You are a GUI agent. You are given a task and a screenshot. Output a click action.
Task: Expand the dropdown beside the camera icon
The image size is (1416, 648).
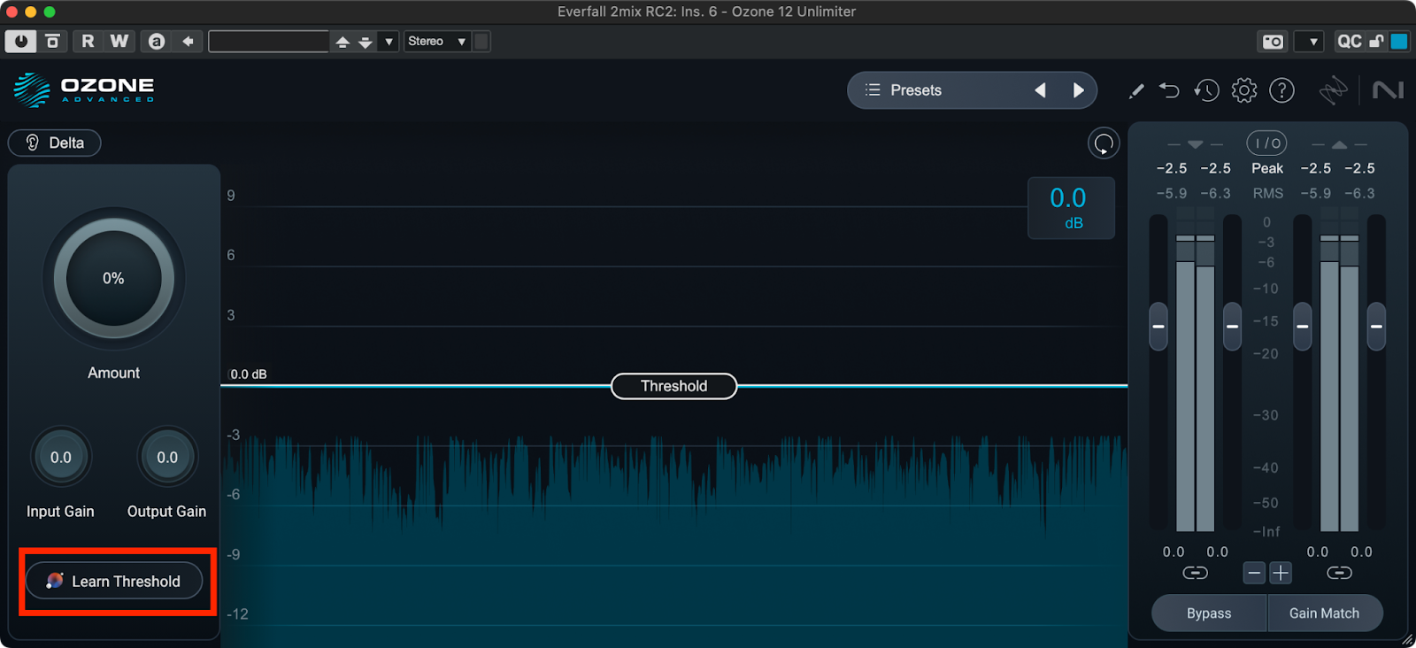(x=1313, y=42)
